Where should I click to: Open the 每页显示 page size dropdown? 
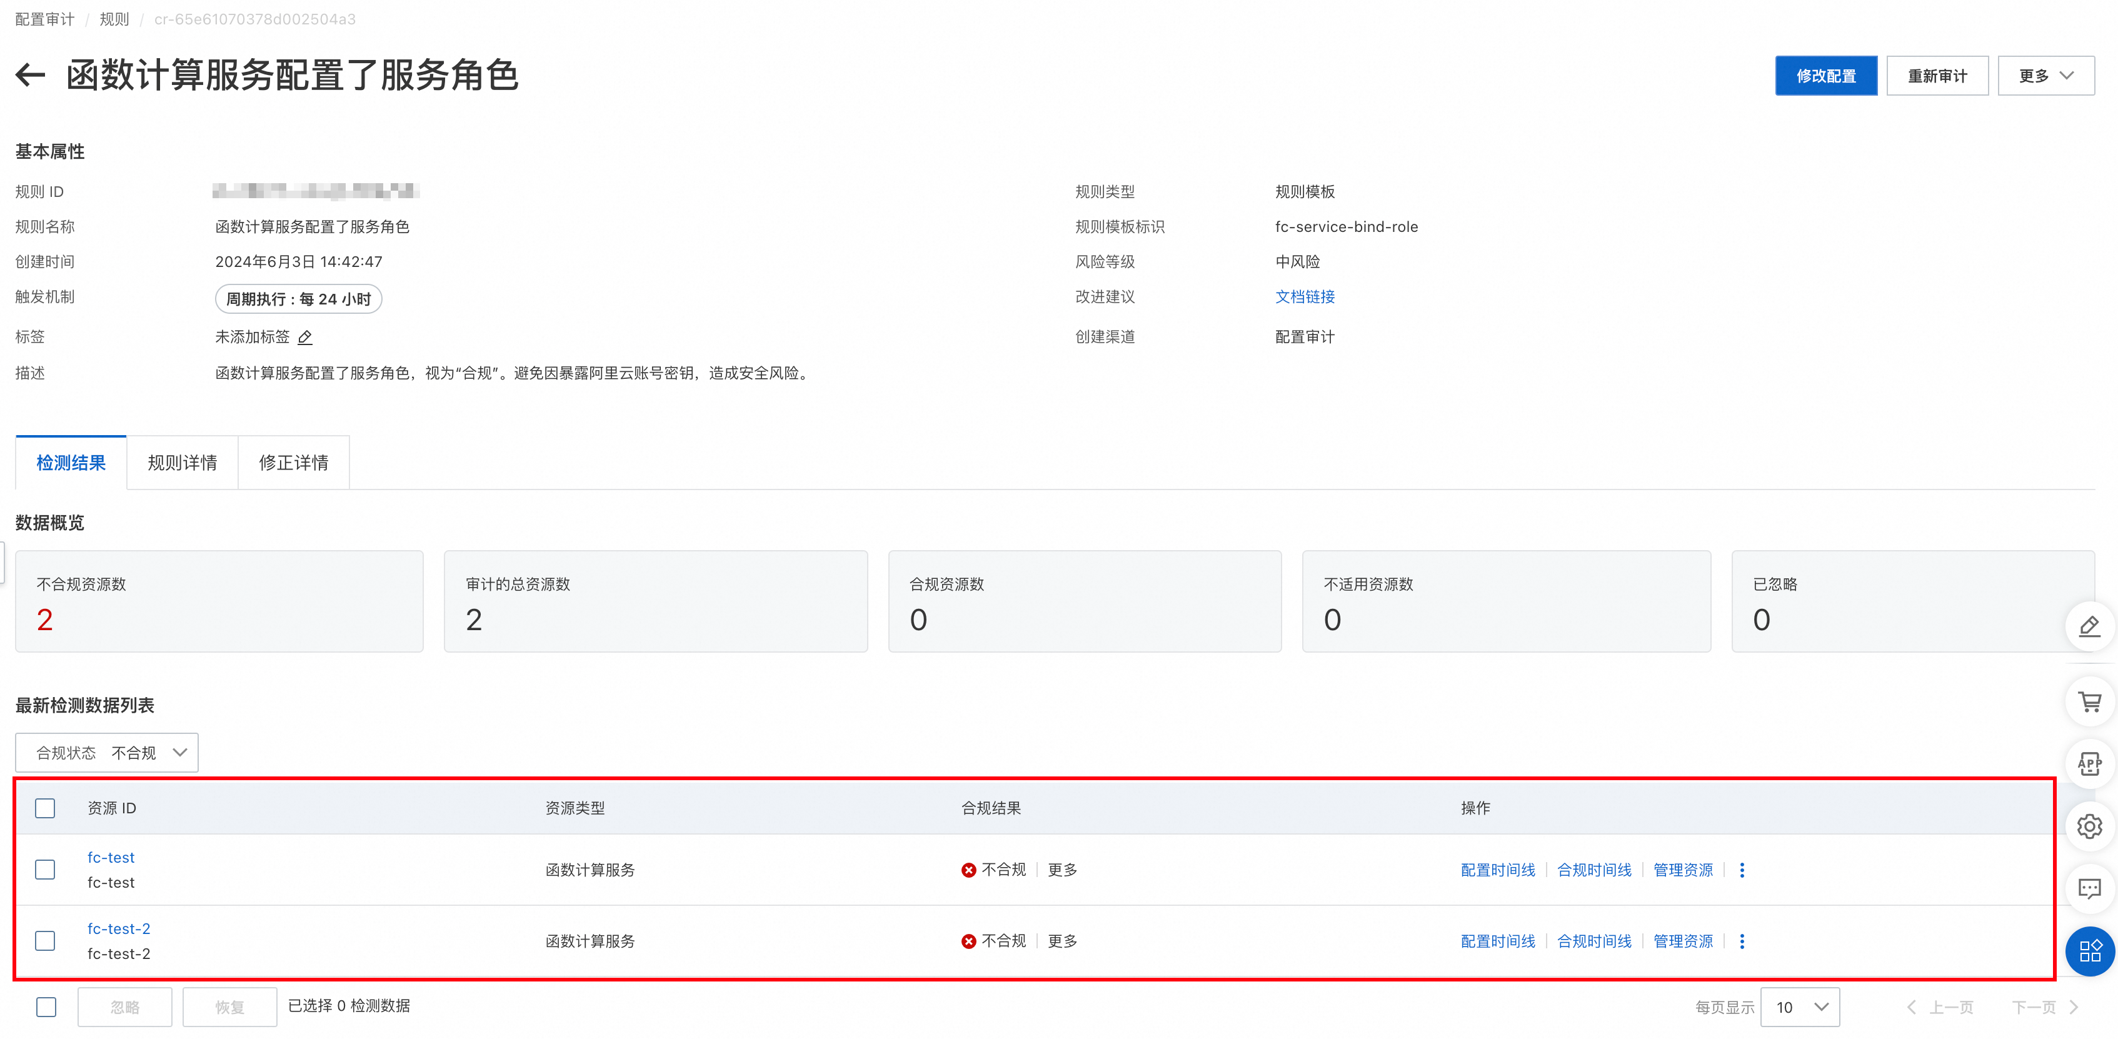tap(1800, 1007)
